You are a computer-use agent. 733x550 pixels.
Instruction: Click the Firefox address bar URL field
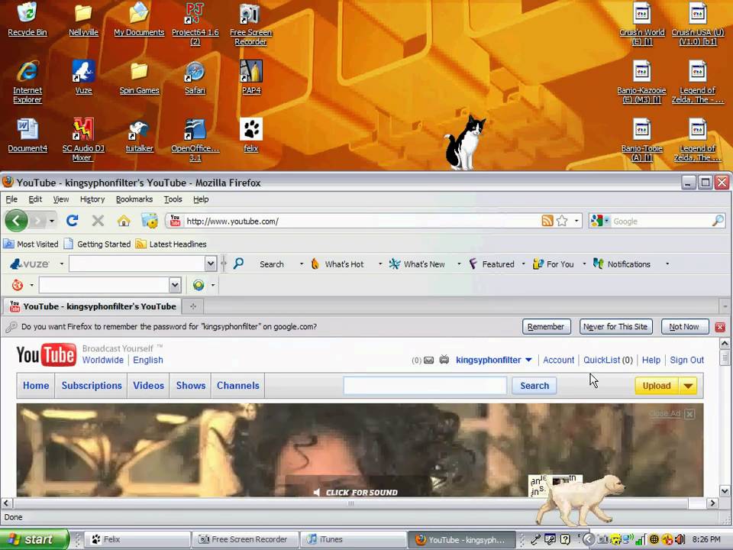(361, 222)
